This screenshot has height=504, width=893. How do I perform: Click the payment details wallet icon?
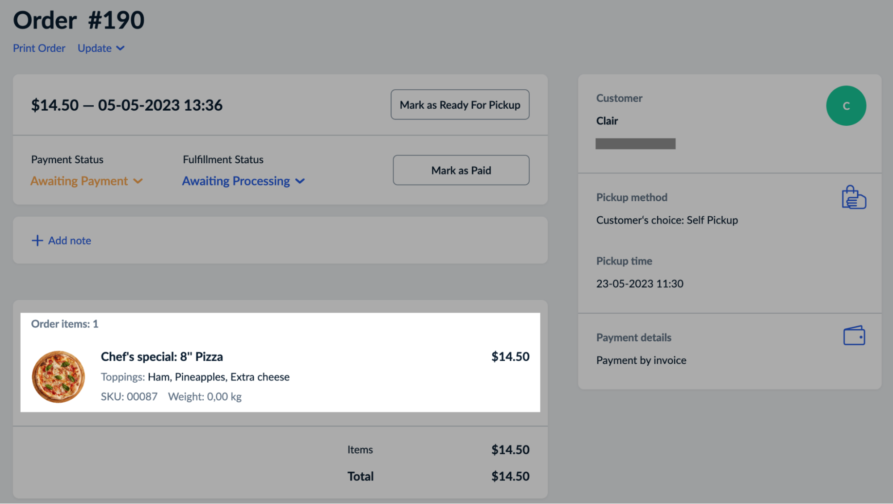click(x=854, y=335)
